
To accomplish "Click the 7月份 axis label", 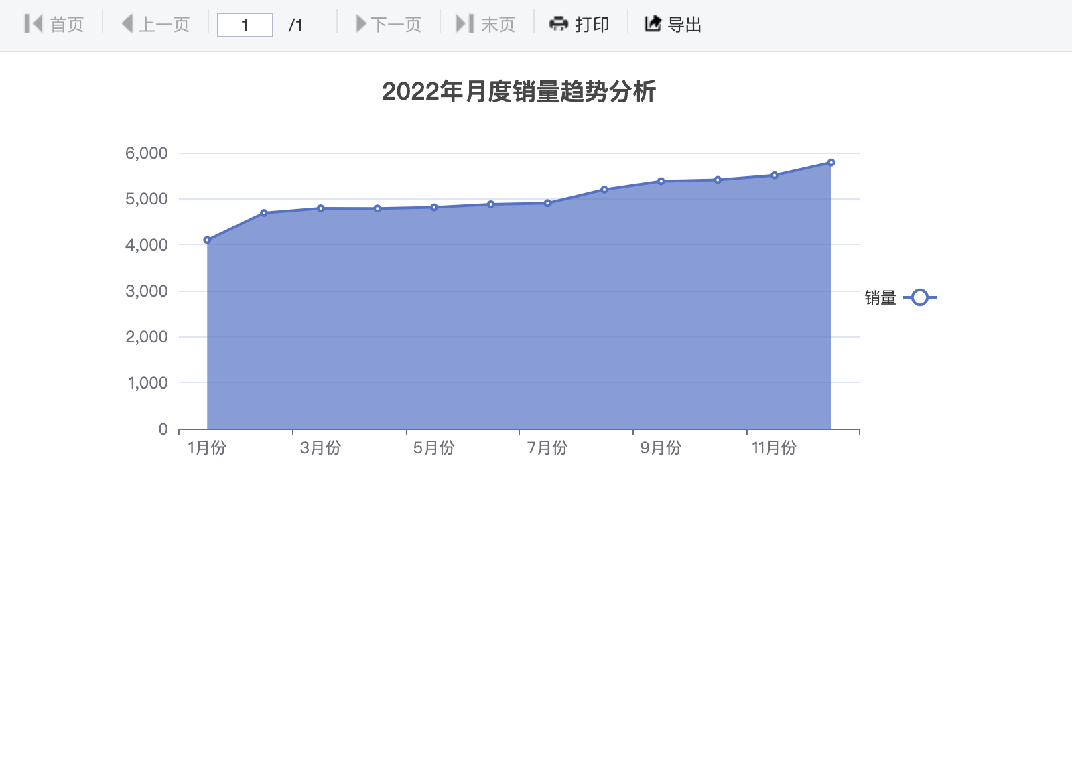I will tap(547, 447).
